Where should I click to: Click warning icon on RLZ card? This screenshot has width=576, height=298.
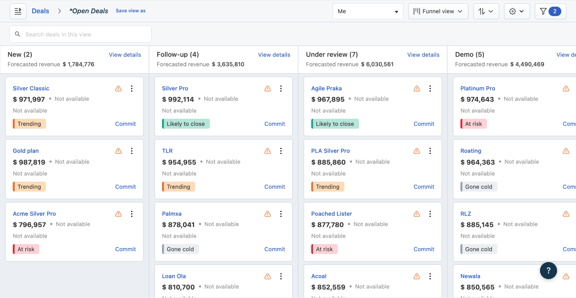[566, 214]
